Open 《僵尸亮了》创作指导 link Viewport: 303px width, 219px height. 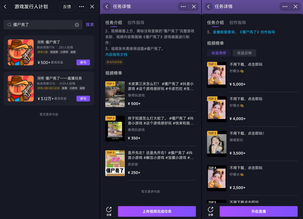(257, 32)
